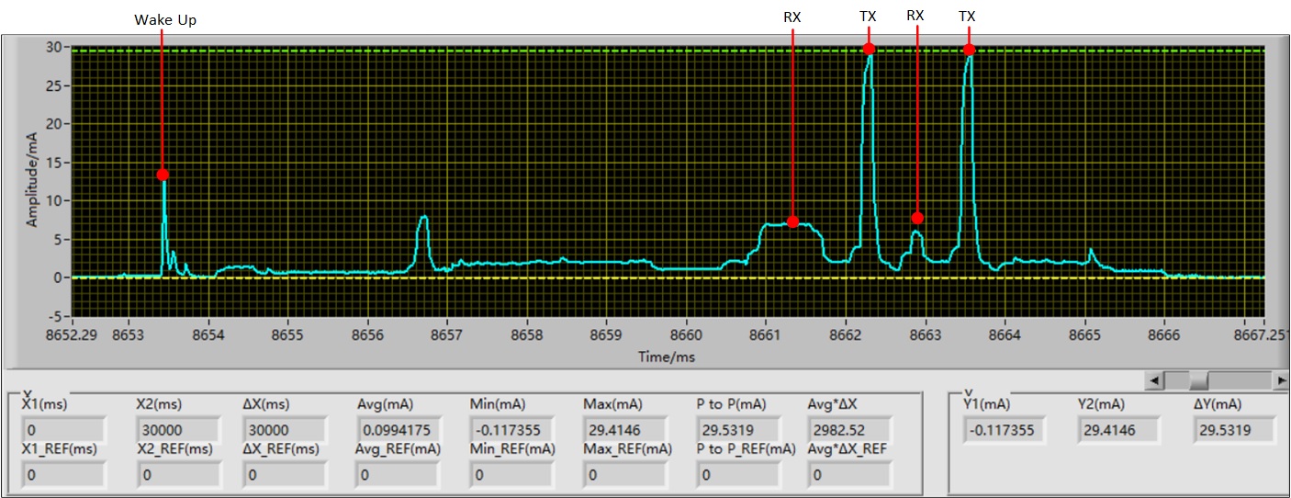Select the X1(ms) value field
Image resolution: width=1291 pixels, height=498 pixels.
63,430
